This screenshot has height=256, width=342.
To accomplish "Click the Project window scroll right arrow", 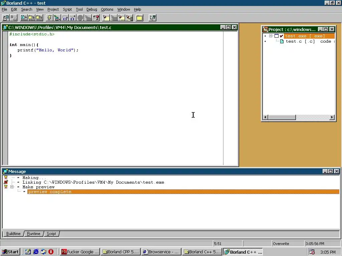I will pyautogui.click(x=332, y=117).
